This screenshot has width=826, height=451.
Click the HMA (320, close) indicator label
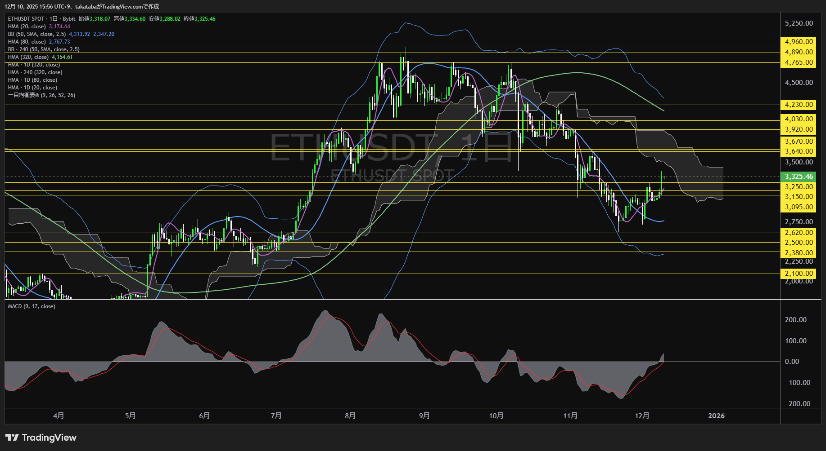pos(28,57)
